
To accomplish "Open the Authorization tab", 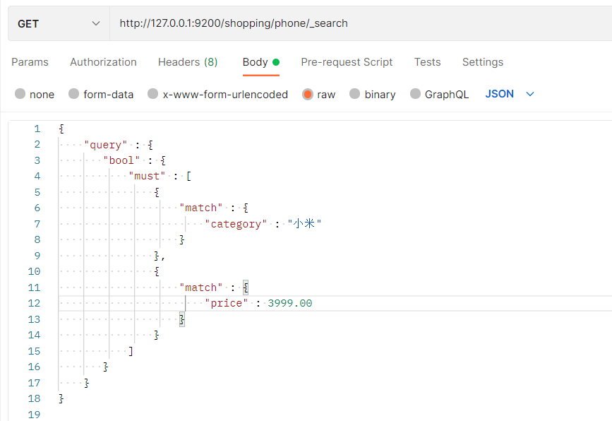I will (x=104, y=62).
